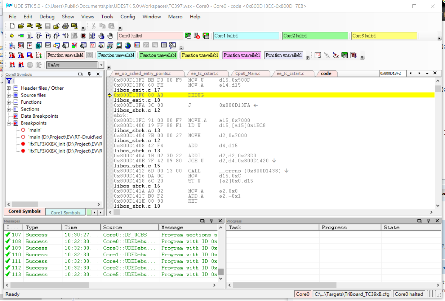Click the filter funnel icon in Core0 Symbols
This screenshot has width=445, height=301.
click(9, 81)
